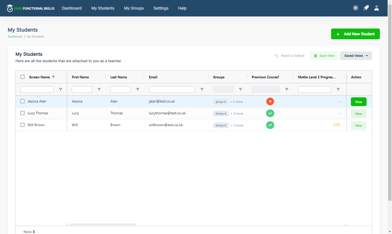View Will Brown's student record
Image resolution: width=392 pixels, height=234 pixels.
pyautogui.click(x=359, y=125)
